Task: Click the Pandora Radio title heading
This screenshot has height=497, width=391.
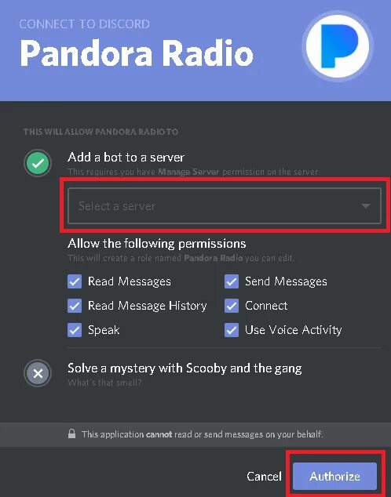Action: (x=137, y=53)
